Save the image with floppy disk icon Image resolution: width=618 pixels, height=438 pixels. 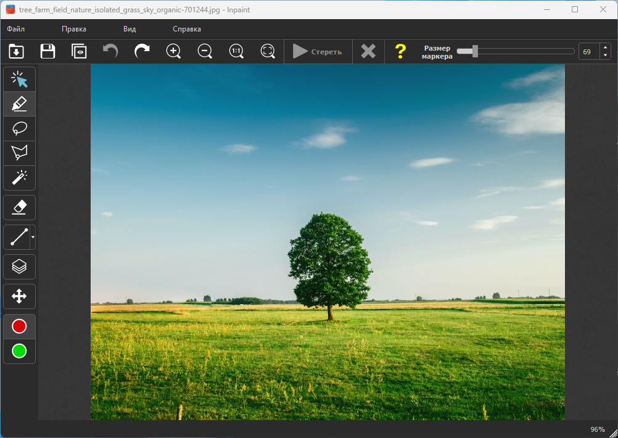47,51
